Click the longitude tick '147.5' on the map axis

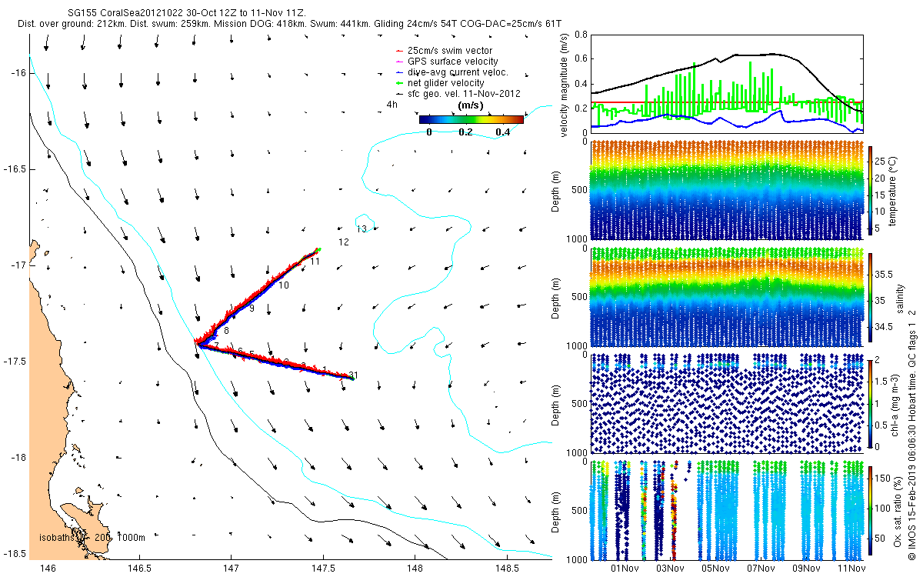[323, 569]
